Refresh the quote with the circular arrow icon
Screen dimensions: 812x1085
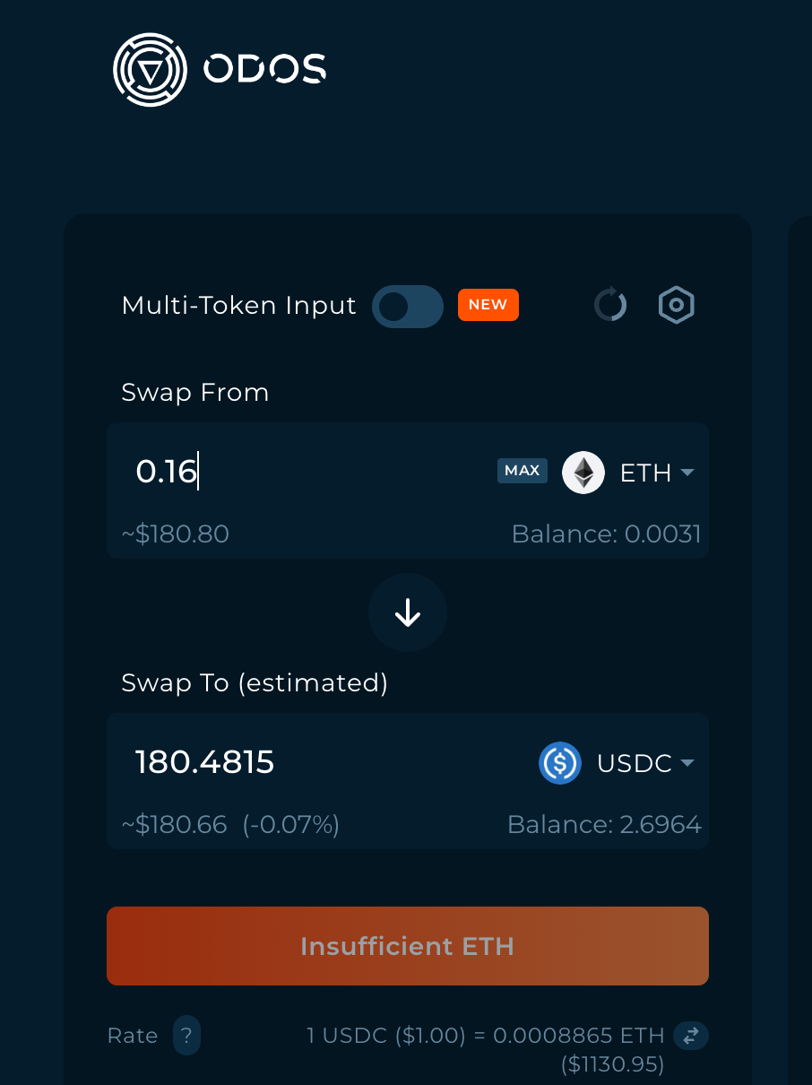coord(610,305)
